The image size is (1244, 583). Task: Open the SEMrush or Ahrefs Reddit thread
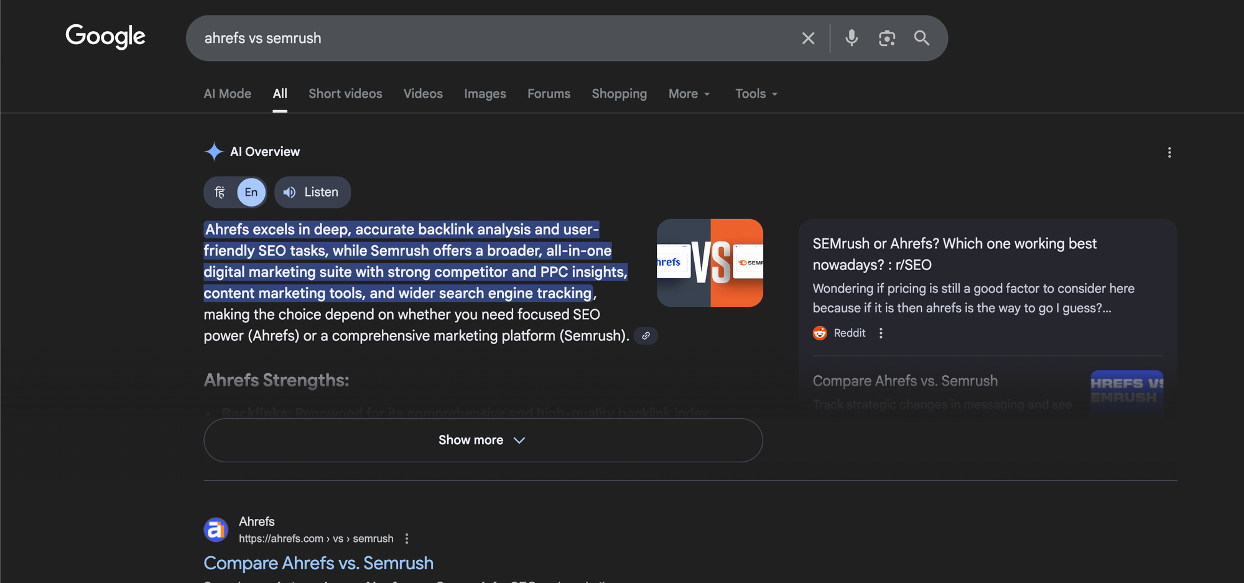coord(954,254)
